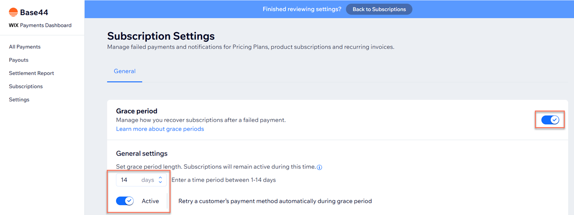Click the Subscription Settings page heading
Image resolution: width=574 pixels, height=215 pixels.
[161, 36]
